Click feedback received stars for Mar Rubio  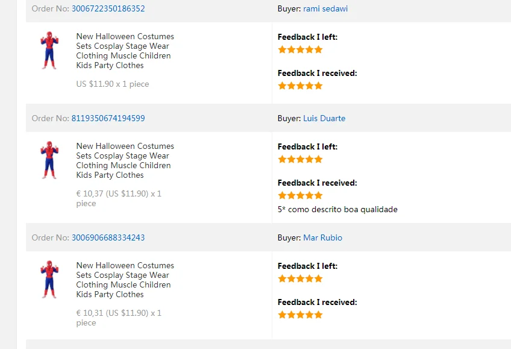pos(300,315)
